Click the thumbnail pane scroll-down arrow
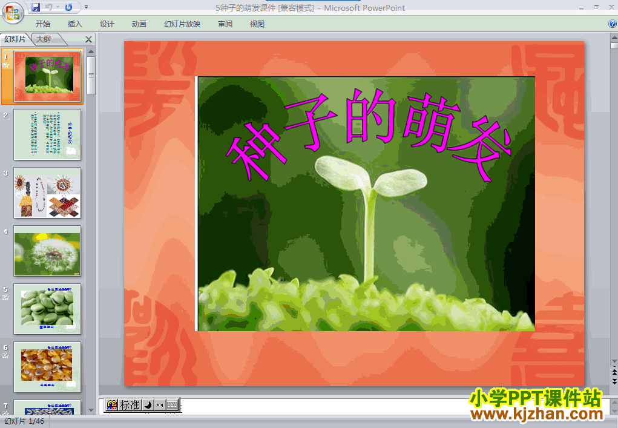This screenshot has width=618, height=428. [91, 410]
